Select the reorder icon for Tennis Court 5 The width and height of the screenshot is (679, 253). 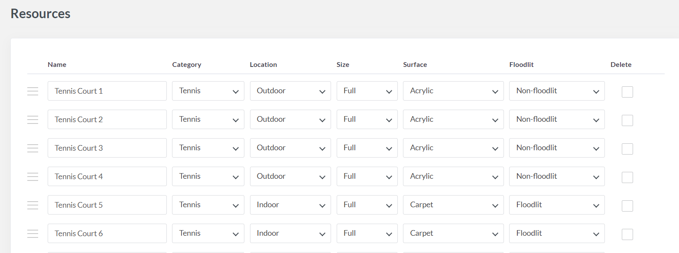33,205
